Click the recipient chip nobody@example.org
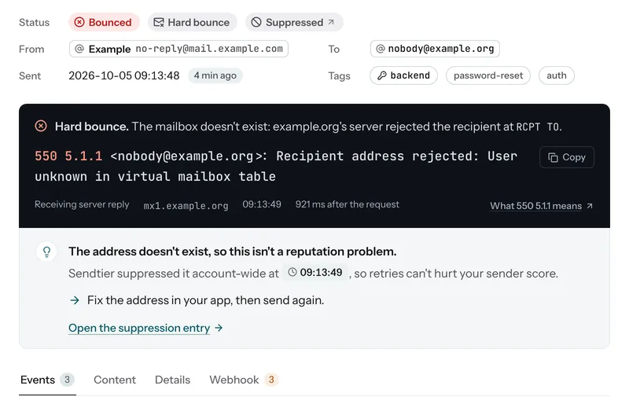The height and width of the screenshot is (404, 629). point(435,49)
